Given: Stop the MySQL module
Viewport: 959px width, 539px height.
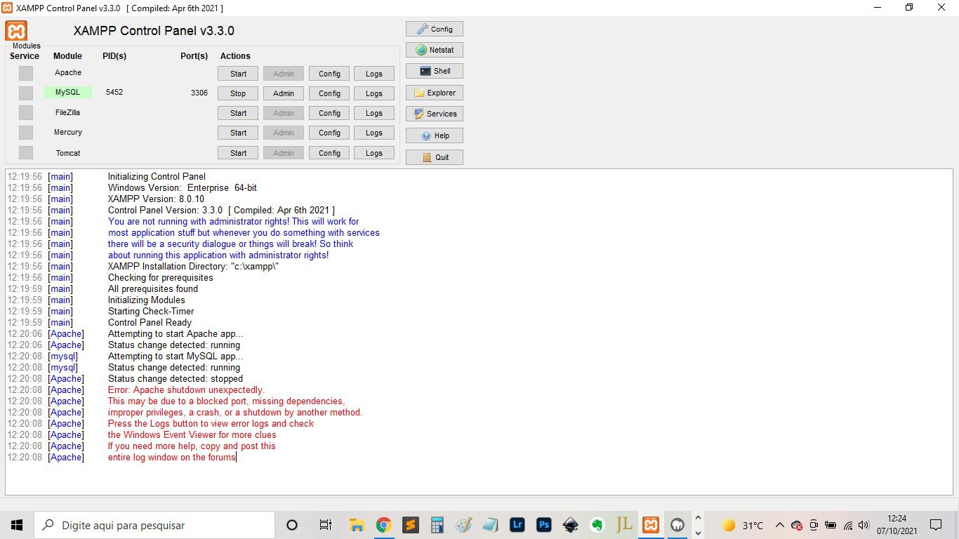Looking at the screenshot, I should tap(238, 93).
